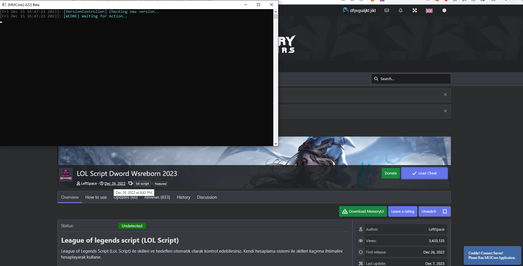Click the person icon before LeftSpace under the title
Screen dimensions: 523x266
point(78,184)
